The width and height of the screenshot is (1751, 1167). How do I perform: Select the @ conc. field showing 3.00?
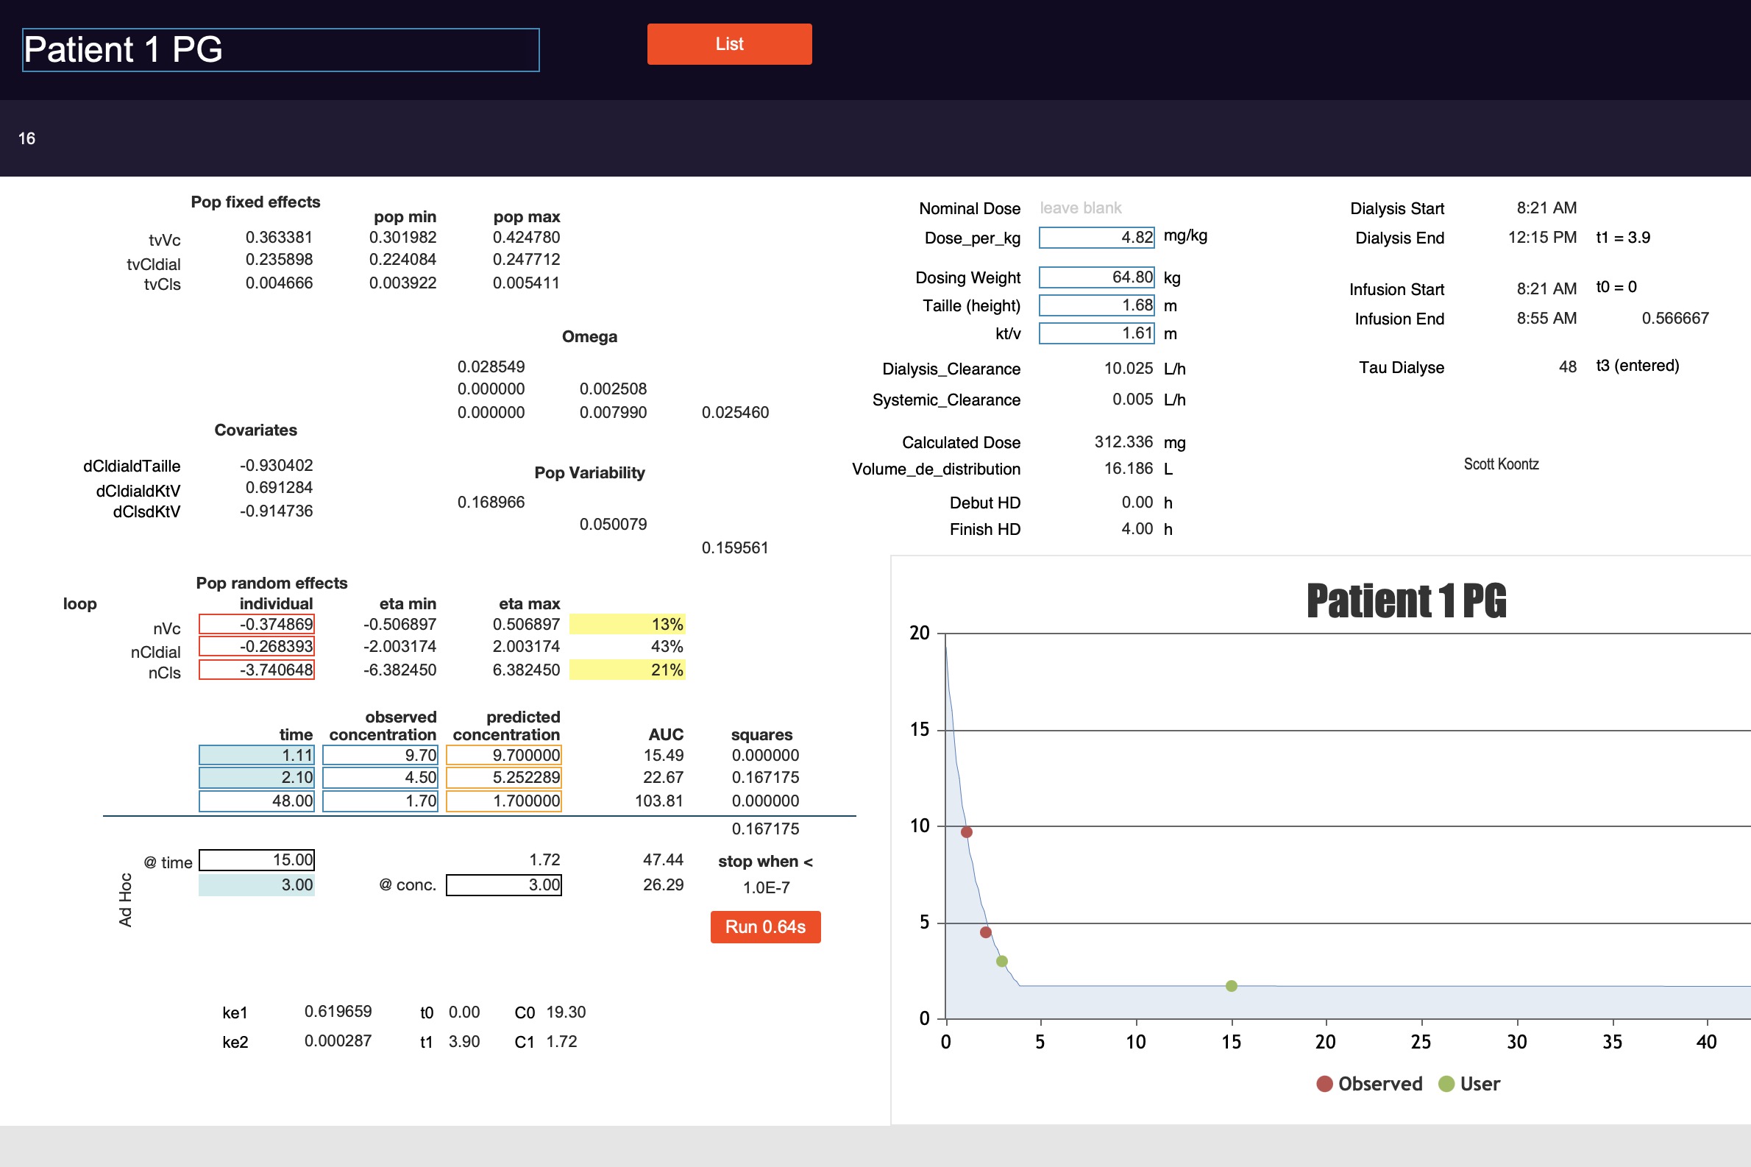[504, 885]
